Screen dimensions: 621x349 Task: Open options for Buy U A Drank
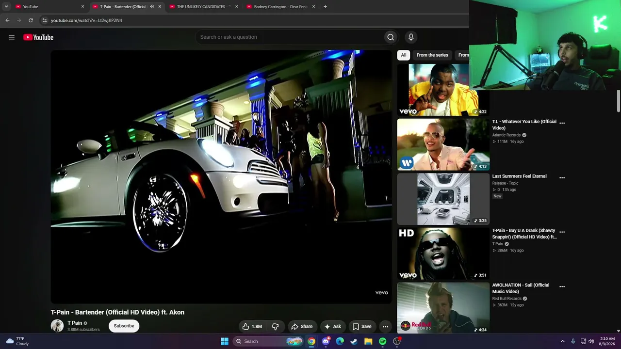click(562, 232)
